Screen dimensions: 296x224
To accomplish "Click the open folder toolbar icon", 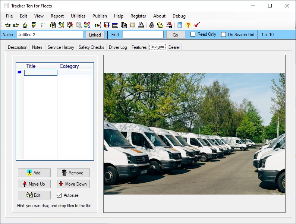I will click(x=160, y=25).
